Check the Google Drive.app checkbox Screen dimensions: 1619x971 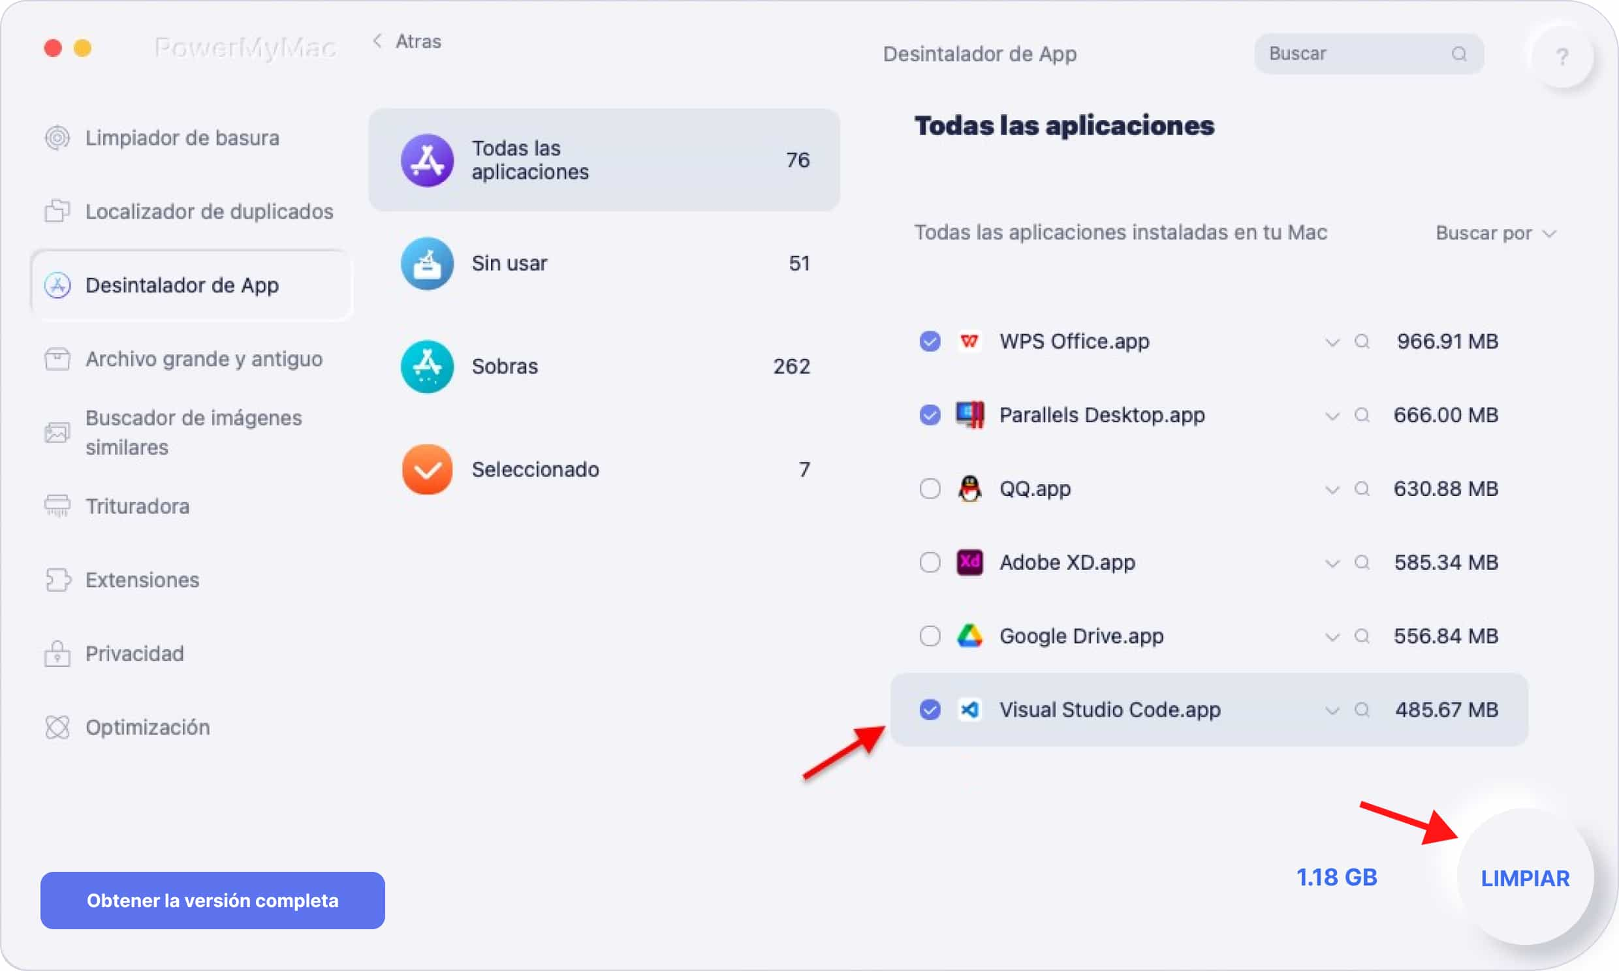[929, 636]
